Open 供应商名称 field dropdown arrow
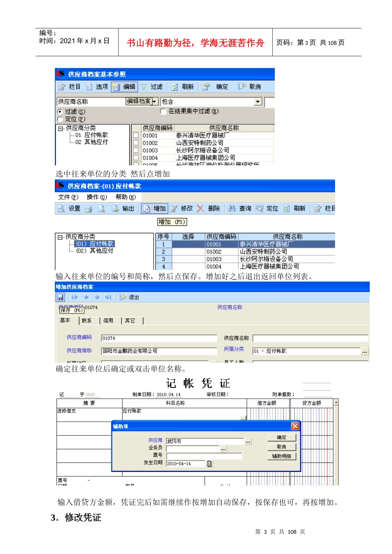The height and width of the screenshot is (554, 392). pyautogui.click(x=155, y=101)
